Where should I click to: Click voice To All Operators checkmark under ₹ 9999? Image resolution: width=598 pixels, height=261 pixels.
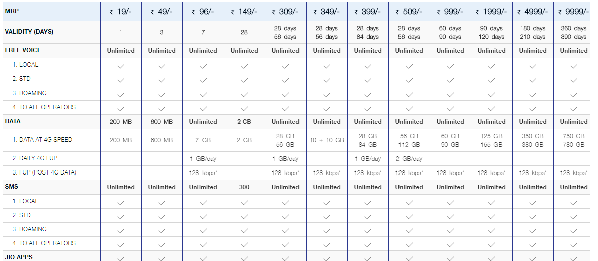click(x=574, y=108)
